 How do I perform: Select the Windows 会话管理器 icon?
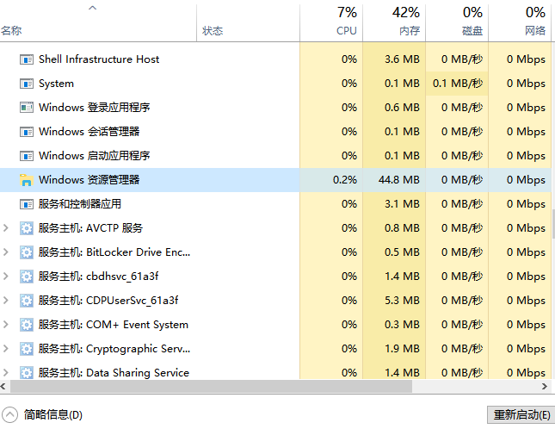(x=27, y=132)
